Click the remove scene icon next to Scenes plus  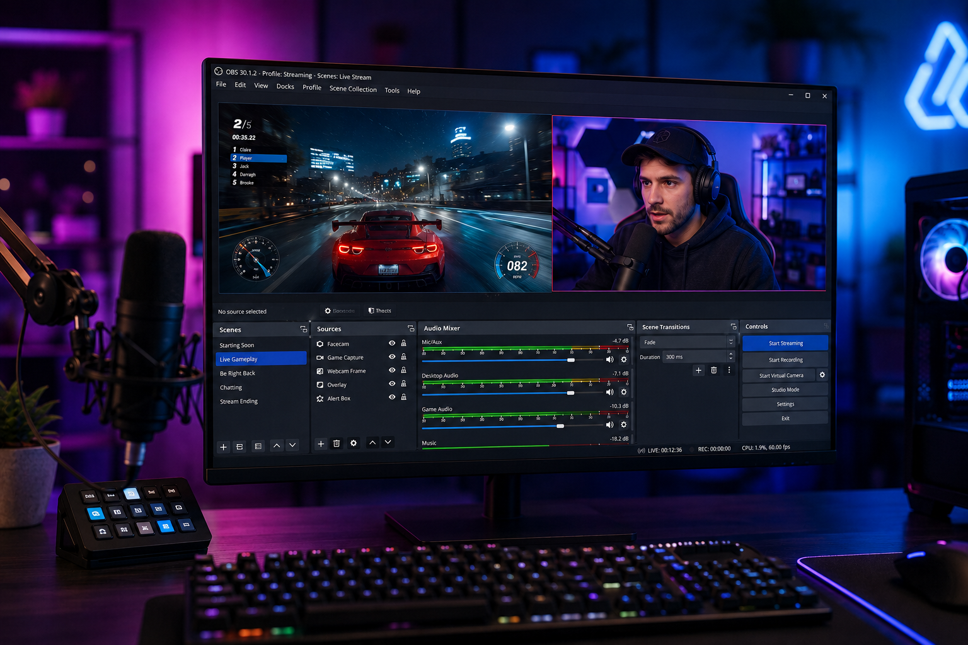click(239, 447)
